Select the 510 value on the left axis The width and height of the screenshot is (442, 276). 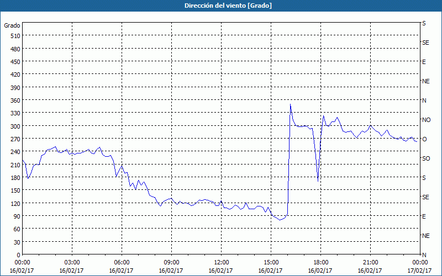15,36
